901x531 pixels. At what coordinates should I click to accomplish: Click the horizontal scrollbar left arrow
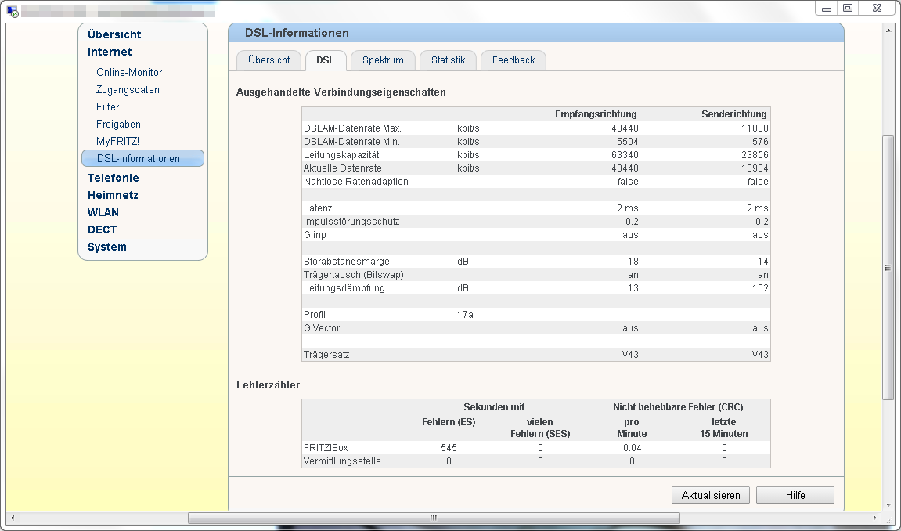[x=12, y=518]
